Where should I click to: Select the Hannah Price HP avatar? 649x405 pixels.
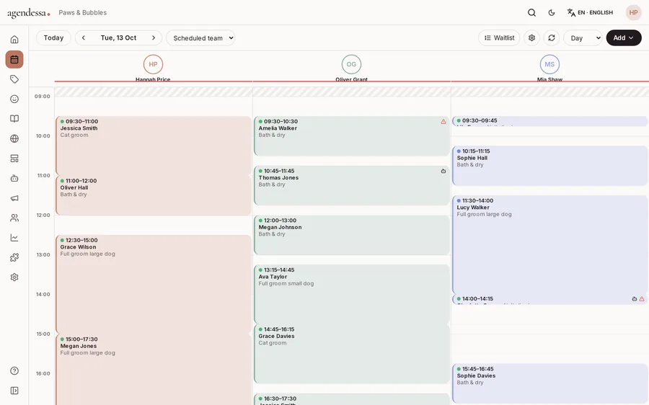coord(153,64)
